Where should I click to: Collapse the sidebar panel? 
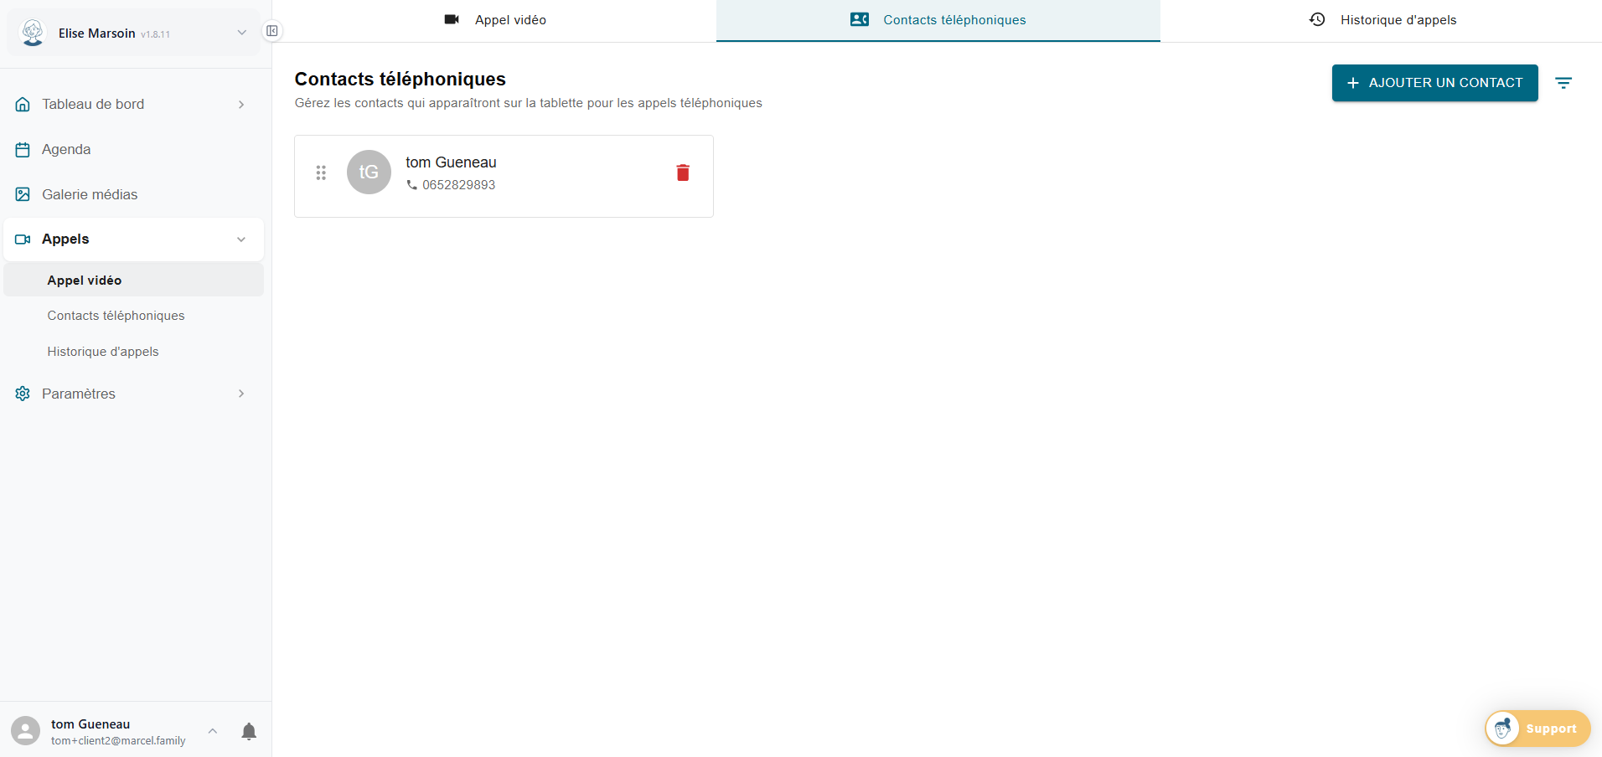272,31
